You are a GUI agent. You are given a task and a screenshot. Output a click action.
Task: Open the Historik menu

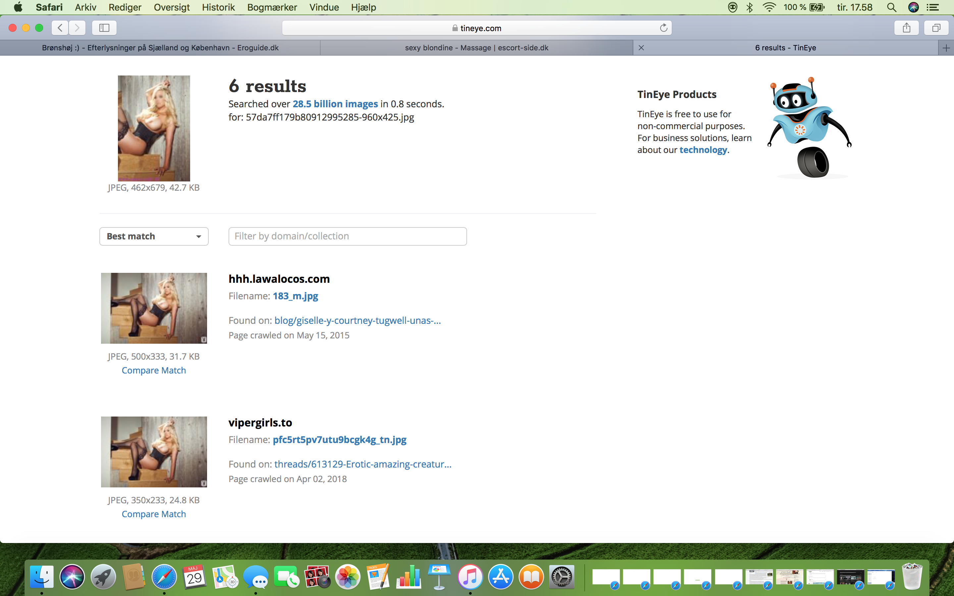(218, 7)
